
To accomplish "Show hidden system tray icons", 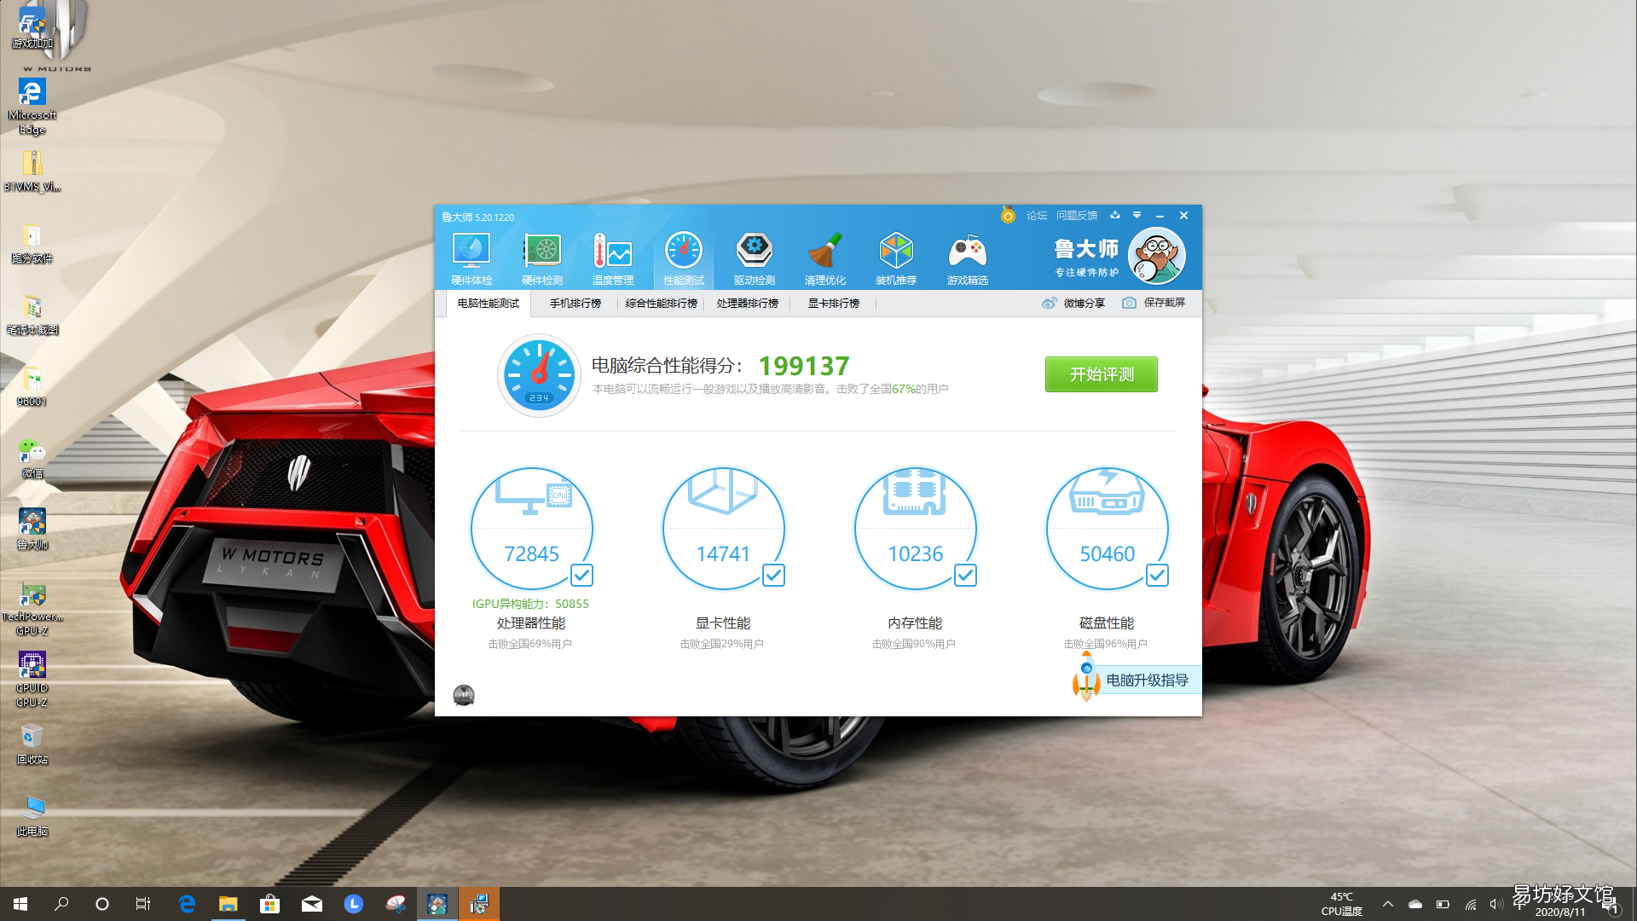I will tap(1387, 904).
